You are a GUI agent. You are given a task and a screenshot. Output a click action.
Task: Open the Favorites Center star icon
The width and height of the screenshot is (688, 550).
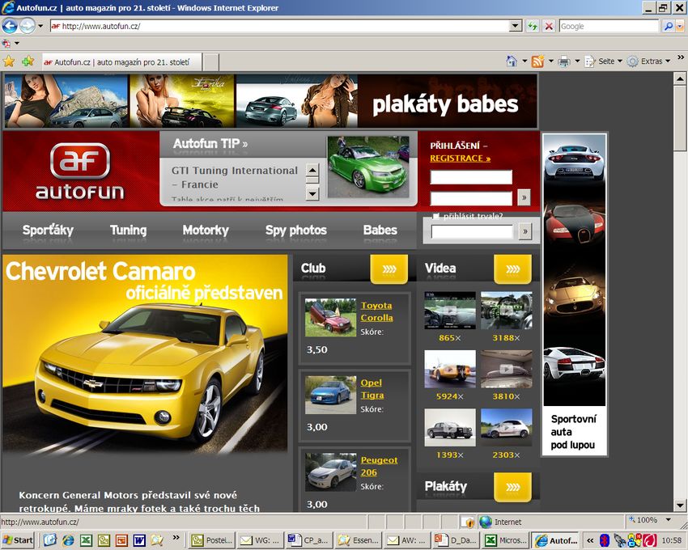[9, 61]
